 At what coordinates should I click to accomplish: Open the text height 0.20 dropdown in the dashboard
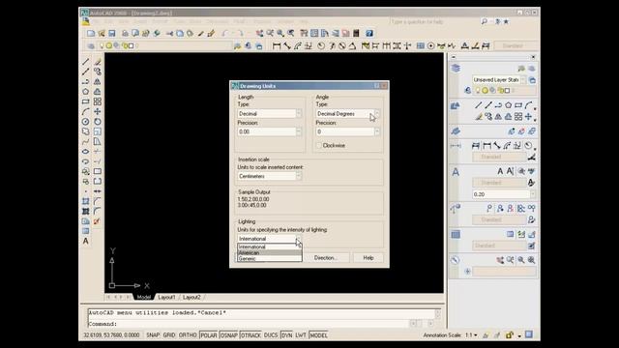pos(504,194)
